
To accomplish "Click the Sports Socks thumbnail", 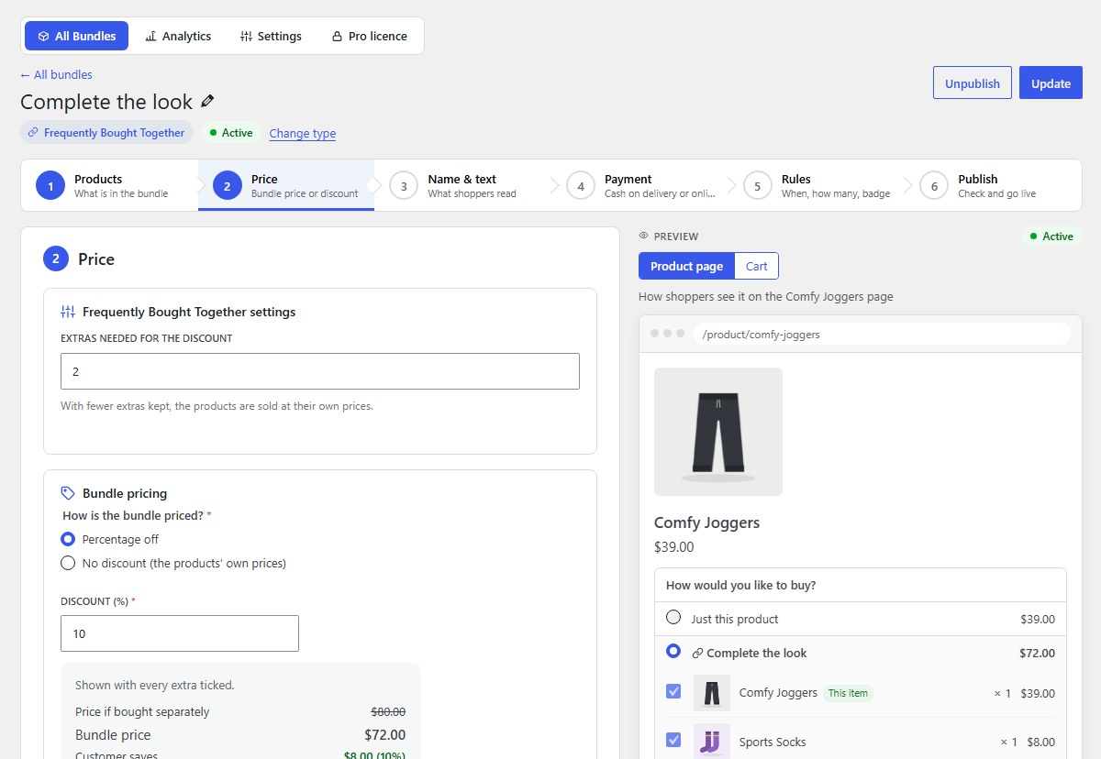I will point(712,741).
